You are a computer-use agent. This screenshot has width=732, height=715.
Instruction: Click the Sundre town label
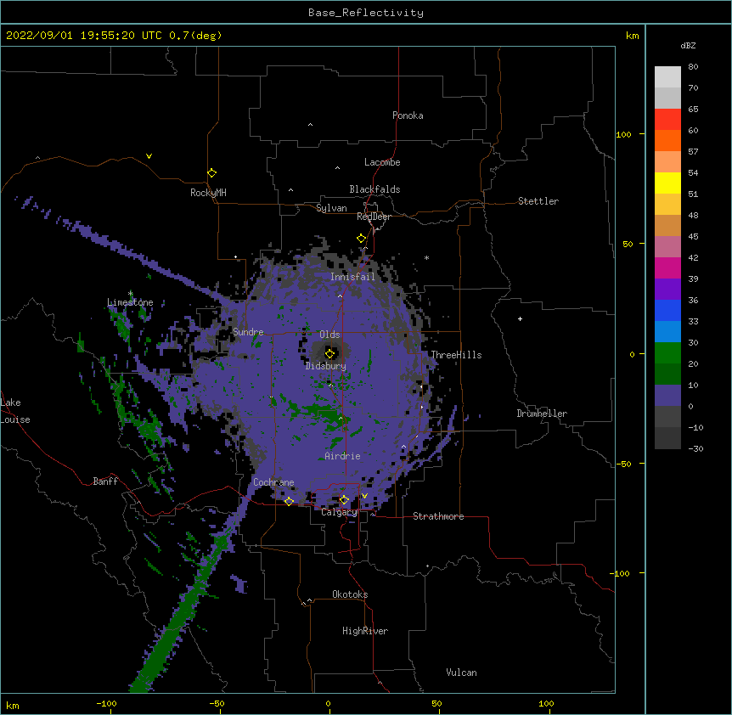tap(248, 332)
